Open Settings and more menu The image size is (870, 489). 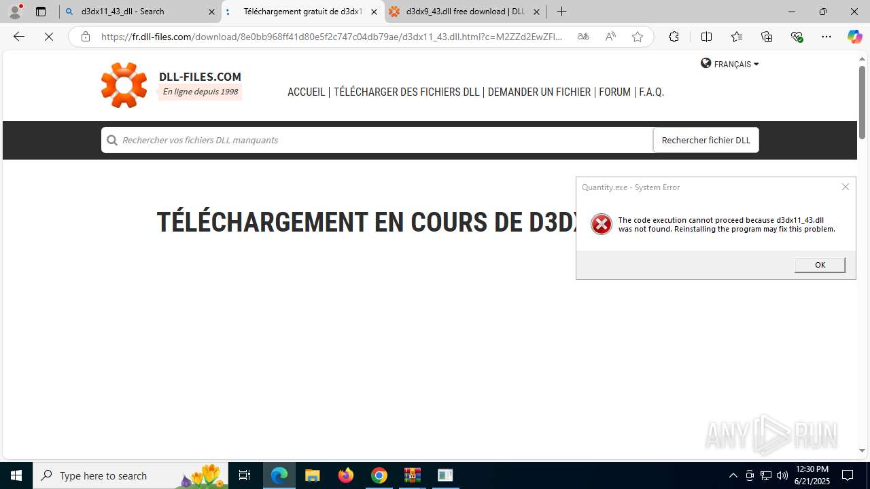point(826,37)
